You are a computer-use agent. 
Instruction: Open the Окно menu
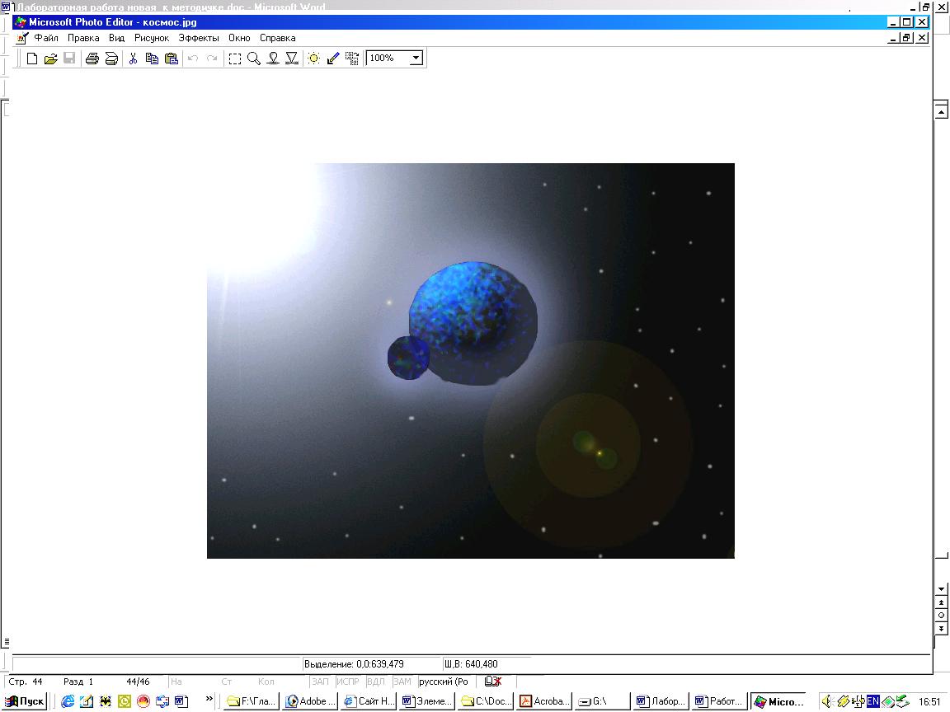239,38
